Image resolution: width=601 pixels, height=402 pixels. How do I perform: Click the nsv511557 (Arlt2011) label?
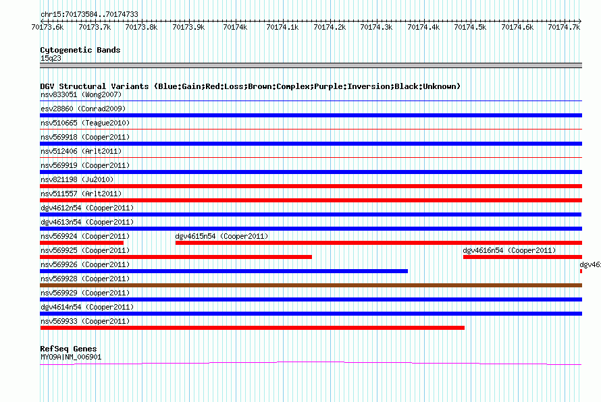coord(81,194)
